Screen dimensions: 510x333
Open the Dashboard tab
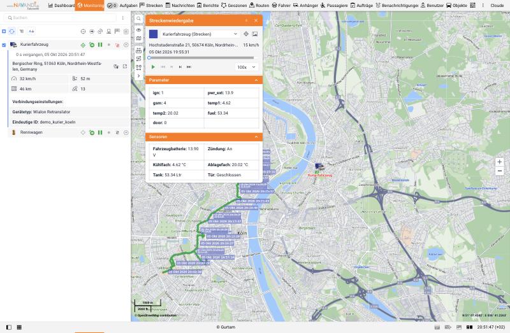pos(61,6)
